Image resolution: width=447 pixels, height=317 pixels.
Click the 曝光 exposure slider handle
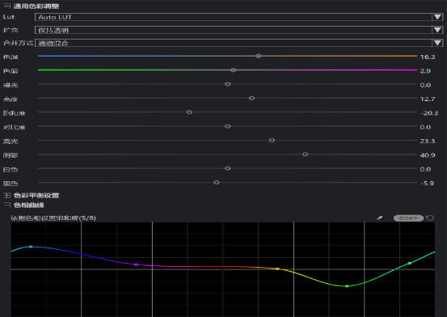pyautogui.click(x=227, y=84)
